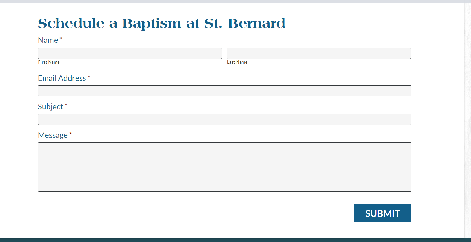Focus the Last Name text box
The height and width of the screenshot is (242, 471).
point(319,53)
